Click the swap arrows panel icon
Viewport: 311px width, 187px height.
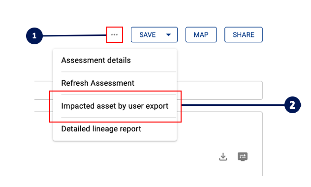[x=243, y=156]
